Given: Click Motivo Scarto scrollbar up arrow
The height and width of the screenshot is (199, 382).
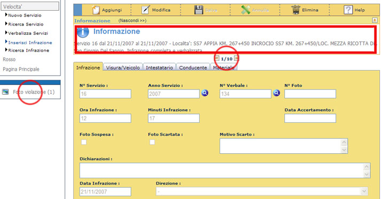Looking at the screenshot, I should [344, 143].
